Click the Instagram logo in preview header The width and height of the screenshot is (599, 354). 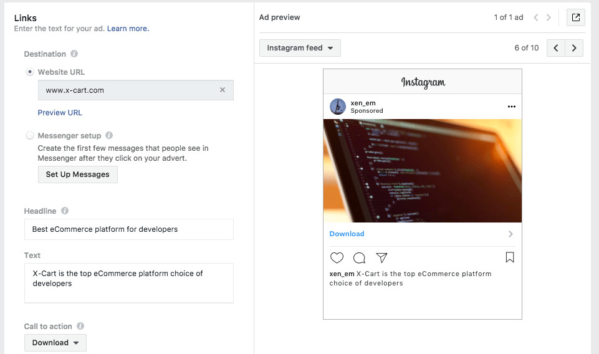point(423,82)
